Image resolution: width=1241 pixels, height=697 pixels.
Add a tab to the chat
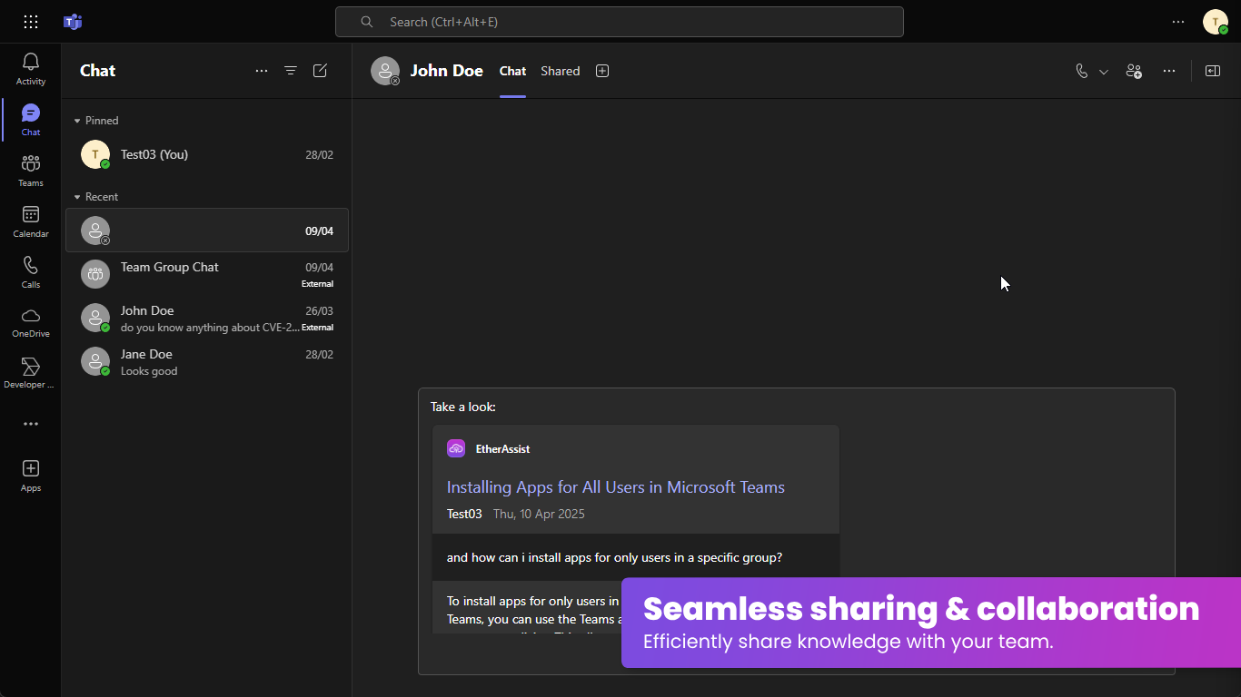(602, 71)
